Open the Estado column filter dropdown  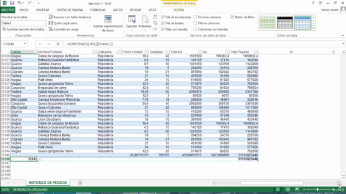pos(35,52)
